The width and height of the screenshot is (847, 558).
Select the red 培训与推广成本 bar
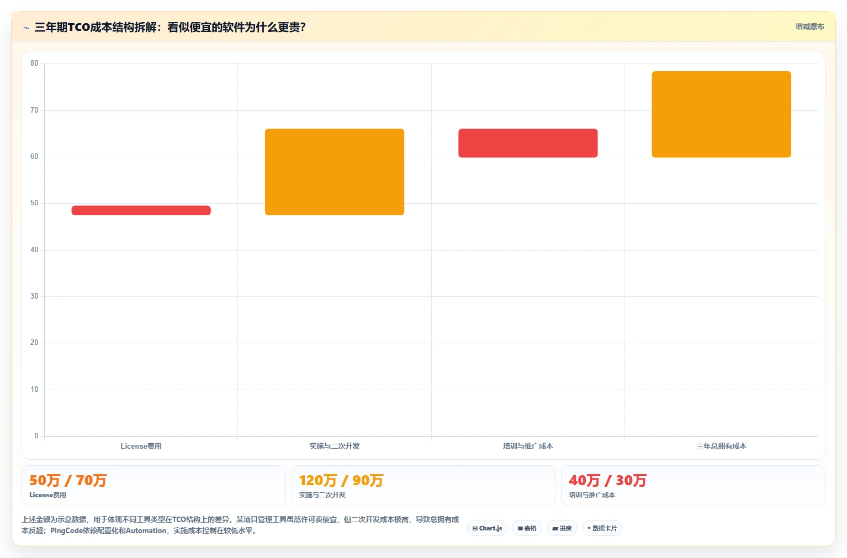pos(528,144)
